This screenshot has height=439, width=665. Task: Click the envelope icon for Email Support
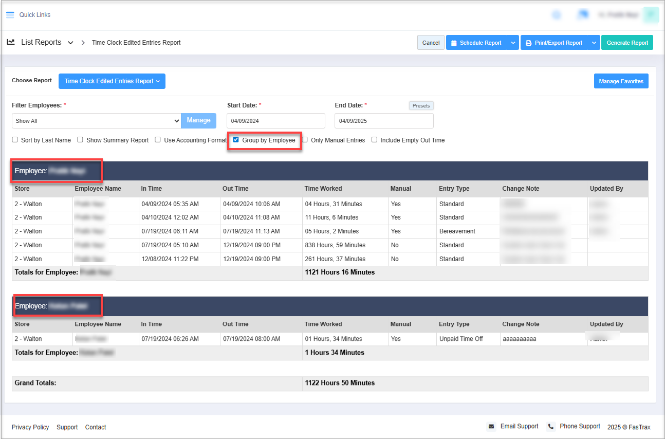pyautogui.click(x=491, y=427)
